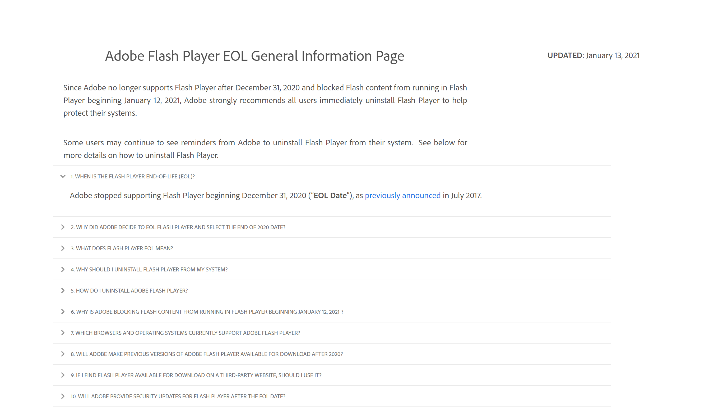Open 'What does Flash Player EOL mean?'
723x407 pixels.
pyautogui.click(x=122, y=248)
